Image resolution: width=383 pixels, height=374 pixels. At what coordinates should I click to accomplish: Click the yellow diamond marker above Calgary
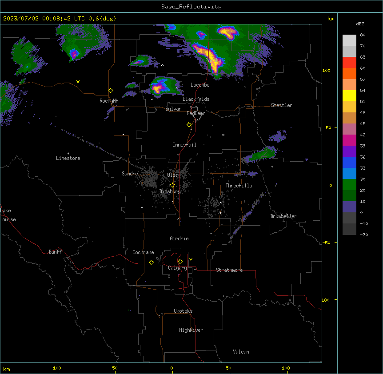[180, 262]
